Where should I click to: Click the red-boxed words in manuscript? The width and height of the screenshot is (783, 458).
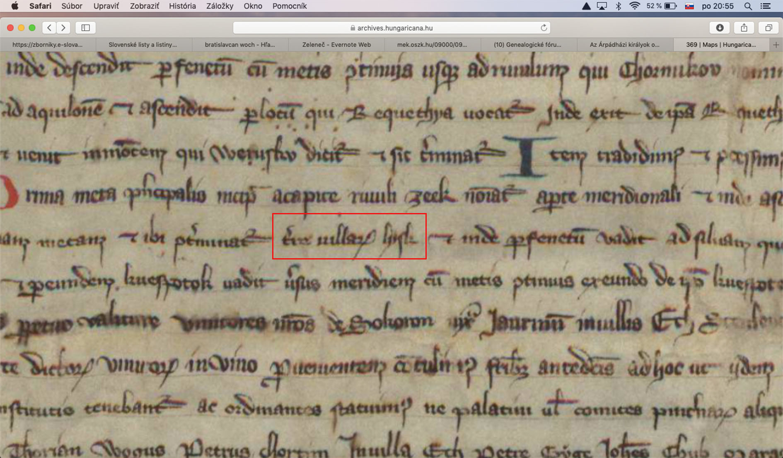click(x=349, y=237)
